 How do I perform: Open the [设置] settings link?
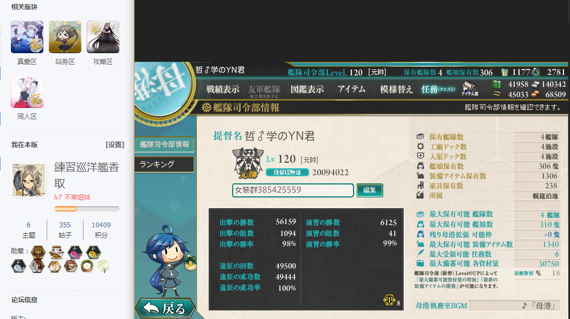[x=115, y=145]
